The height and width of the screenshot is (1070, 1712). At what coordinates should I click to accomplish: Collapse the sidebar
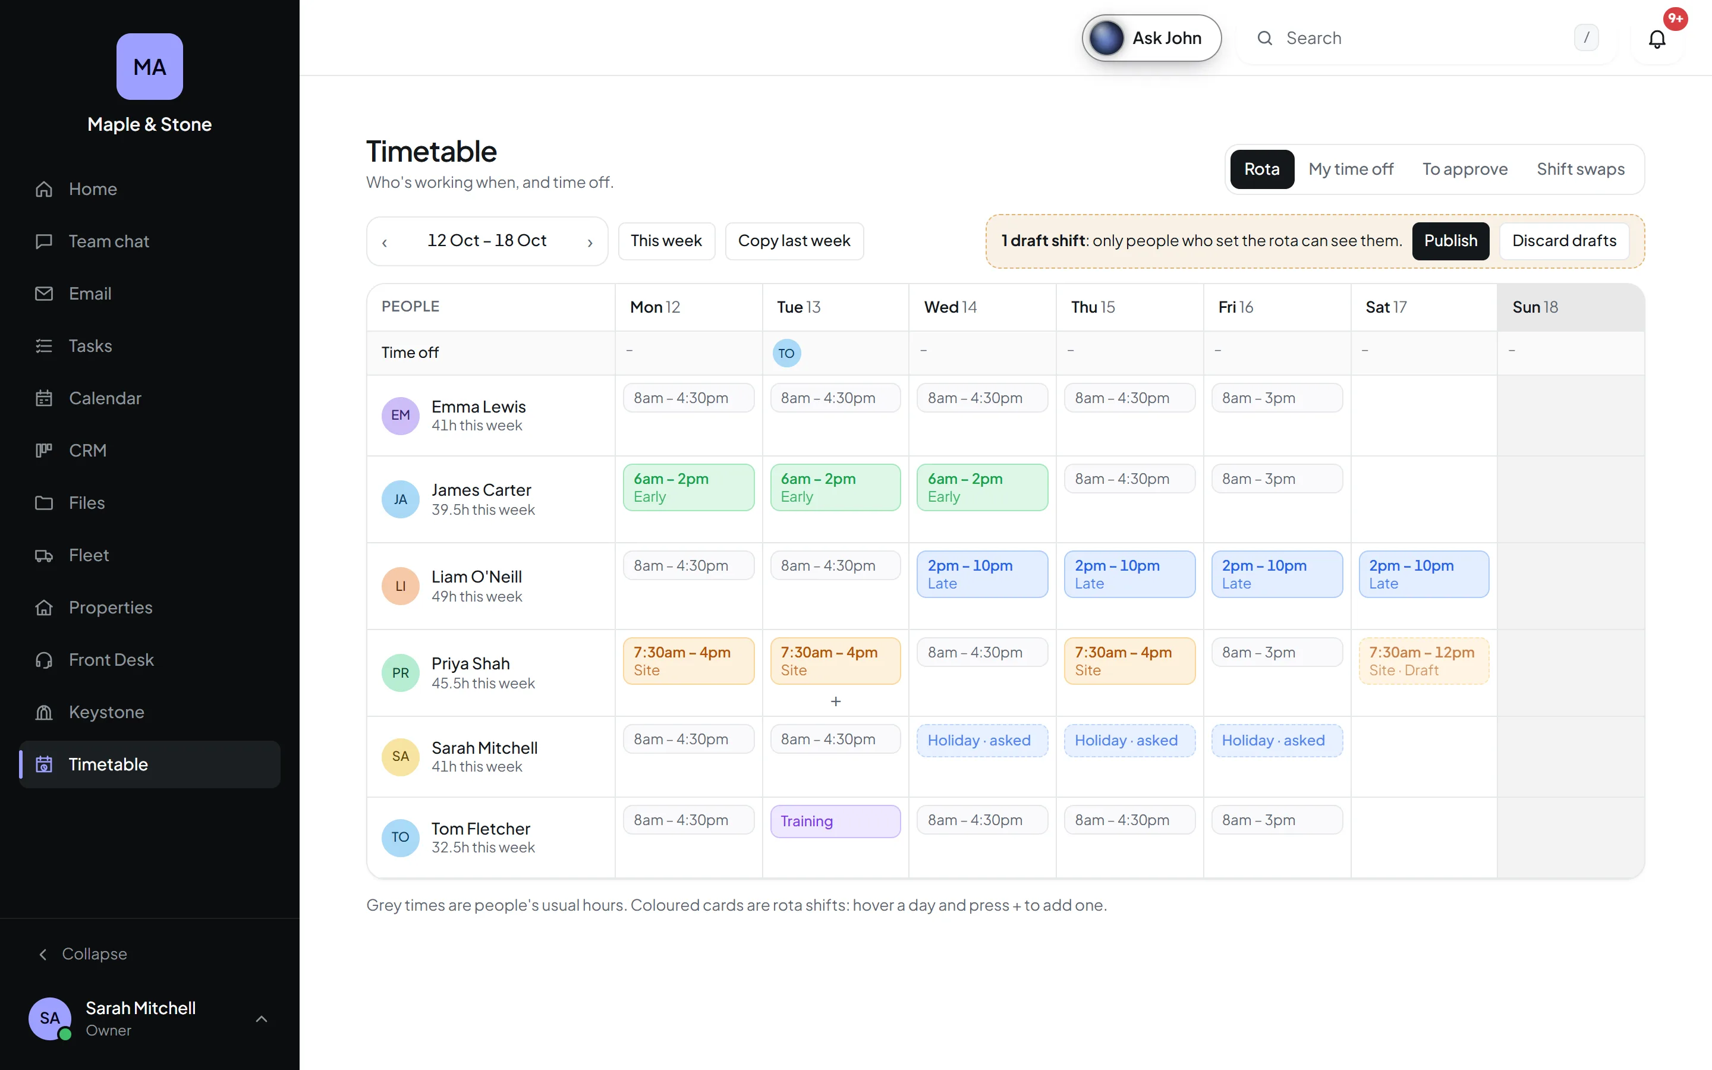pos(83,954)
